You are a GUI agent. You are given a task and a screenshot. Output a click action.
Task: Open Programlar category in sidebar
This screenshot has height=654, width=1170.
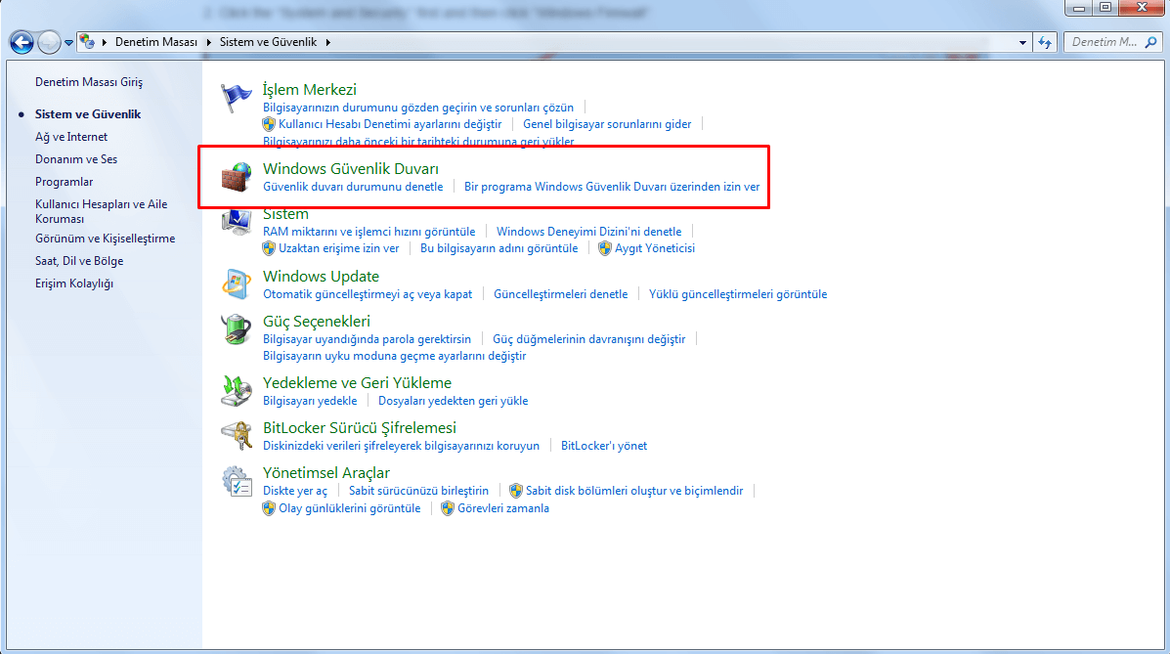tap(64, 182)
